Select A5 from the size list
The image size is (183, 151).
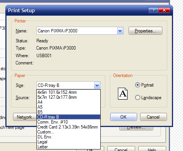click(69, 107)
